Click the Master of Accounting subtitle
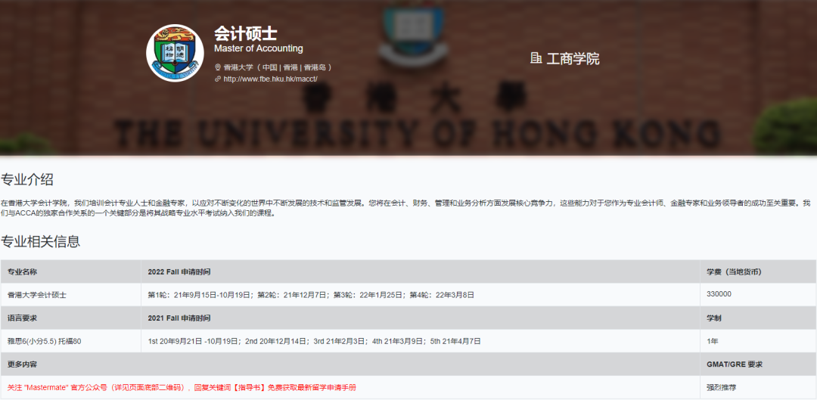817x400 pixels. (258, 48)
